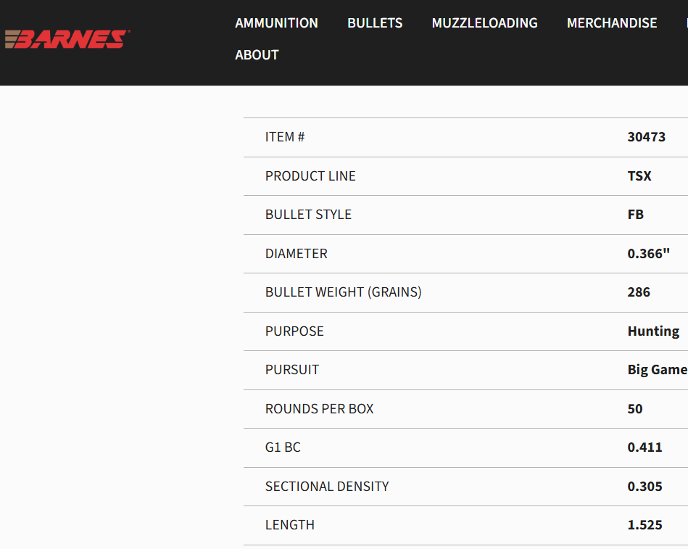688x549 pixels.
Task: Open the Bullets menu
Action: tap(375, 23)
